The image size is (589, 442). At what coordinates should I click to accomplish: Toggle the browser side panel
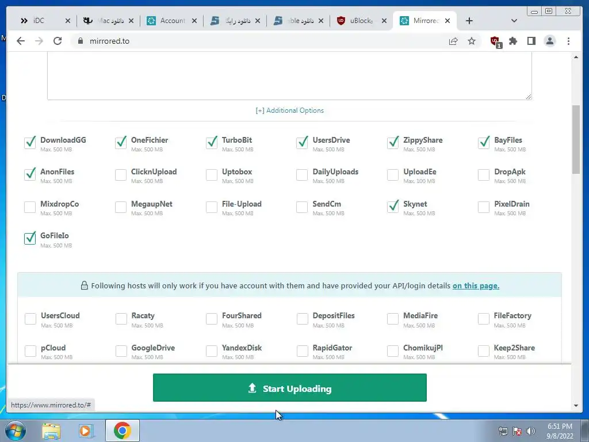[x=531, y=41]
